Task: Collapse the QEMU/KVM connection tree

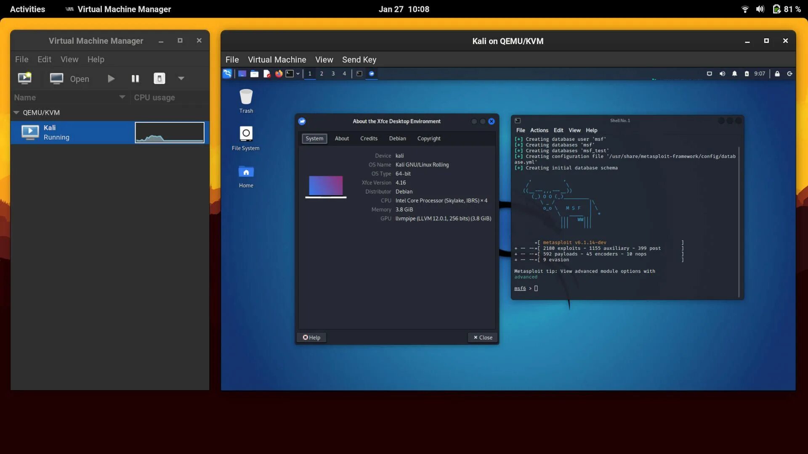Action: tap(16, 113)
